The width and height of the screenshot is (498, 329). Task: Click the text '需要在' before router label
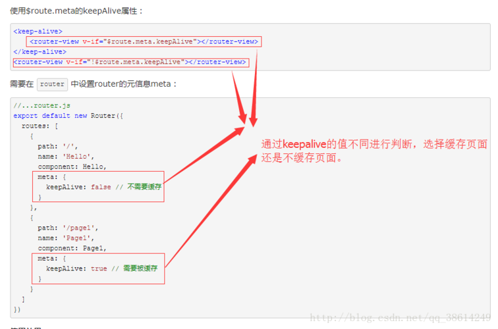point(22,84)
